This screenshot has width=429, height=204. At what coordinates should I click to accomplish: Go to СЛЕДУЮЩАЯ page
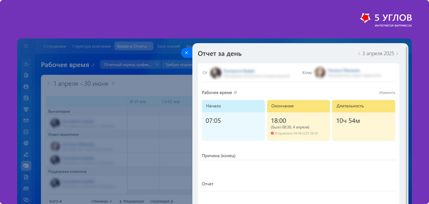161,201
